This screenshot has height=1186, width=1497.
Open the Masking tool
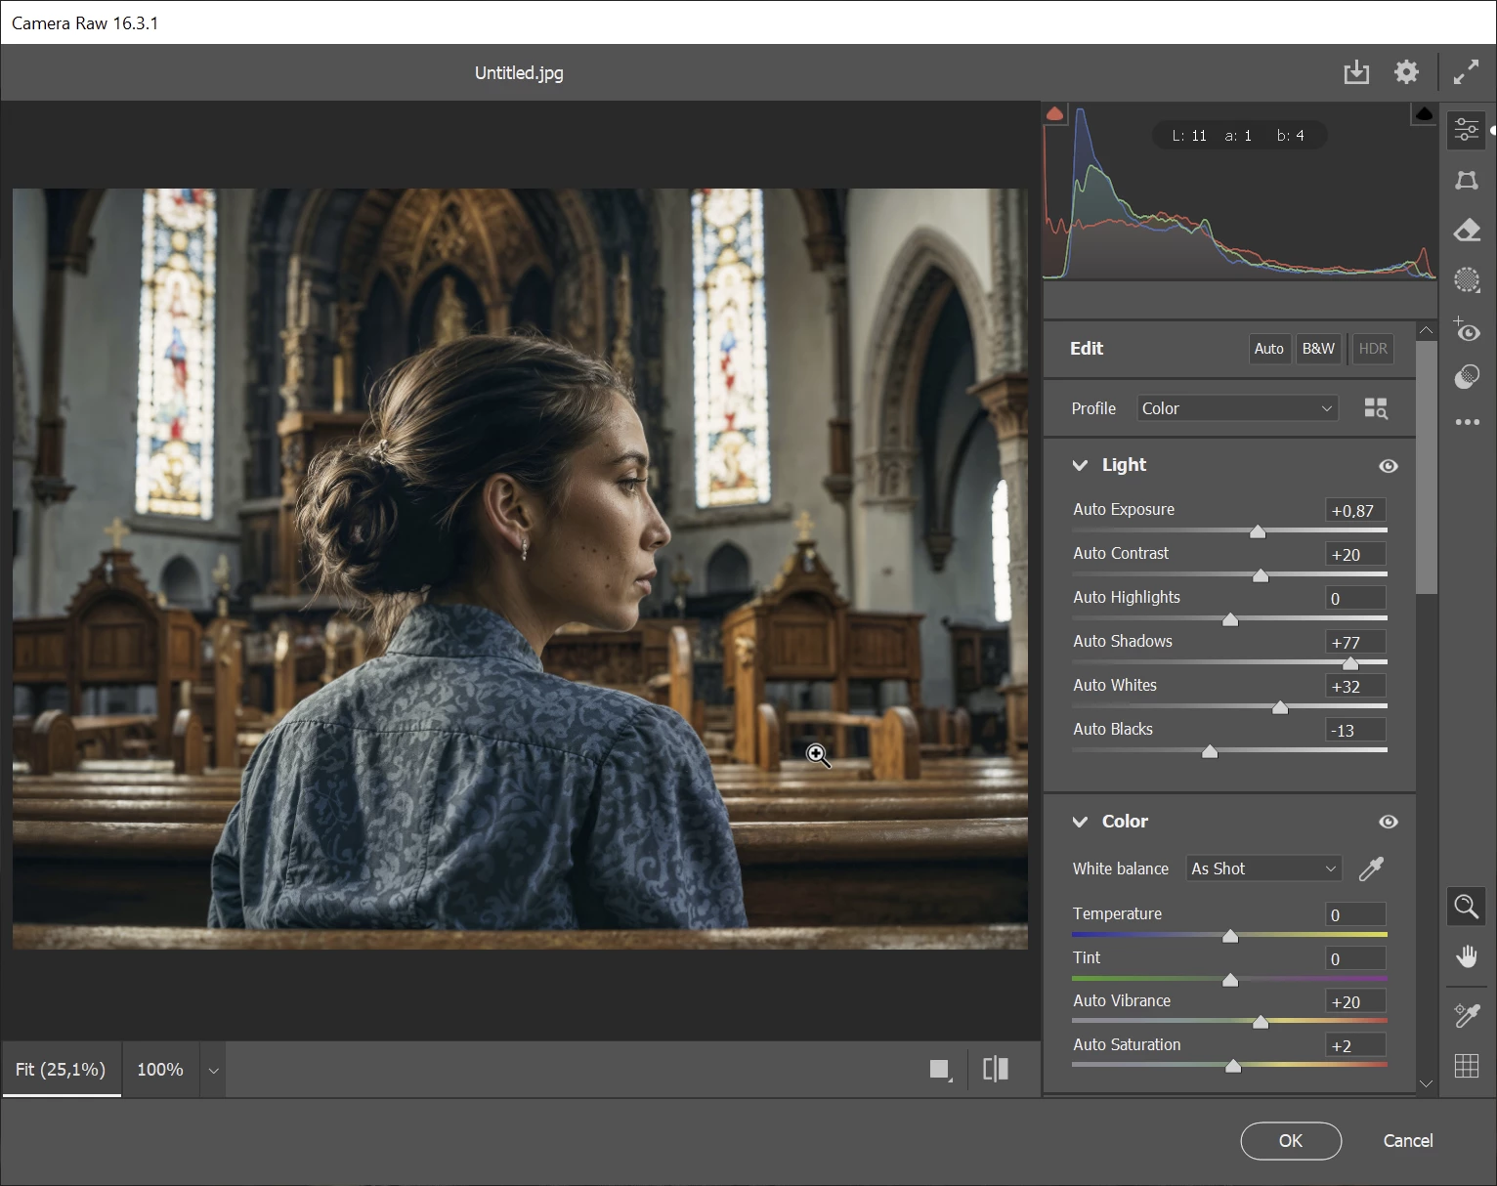point(1466,280)
